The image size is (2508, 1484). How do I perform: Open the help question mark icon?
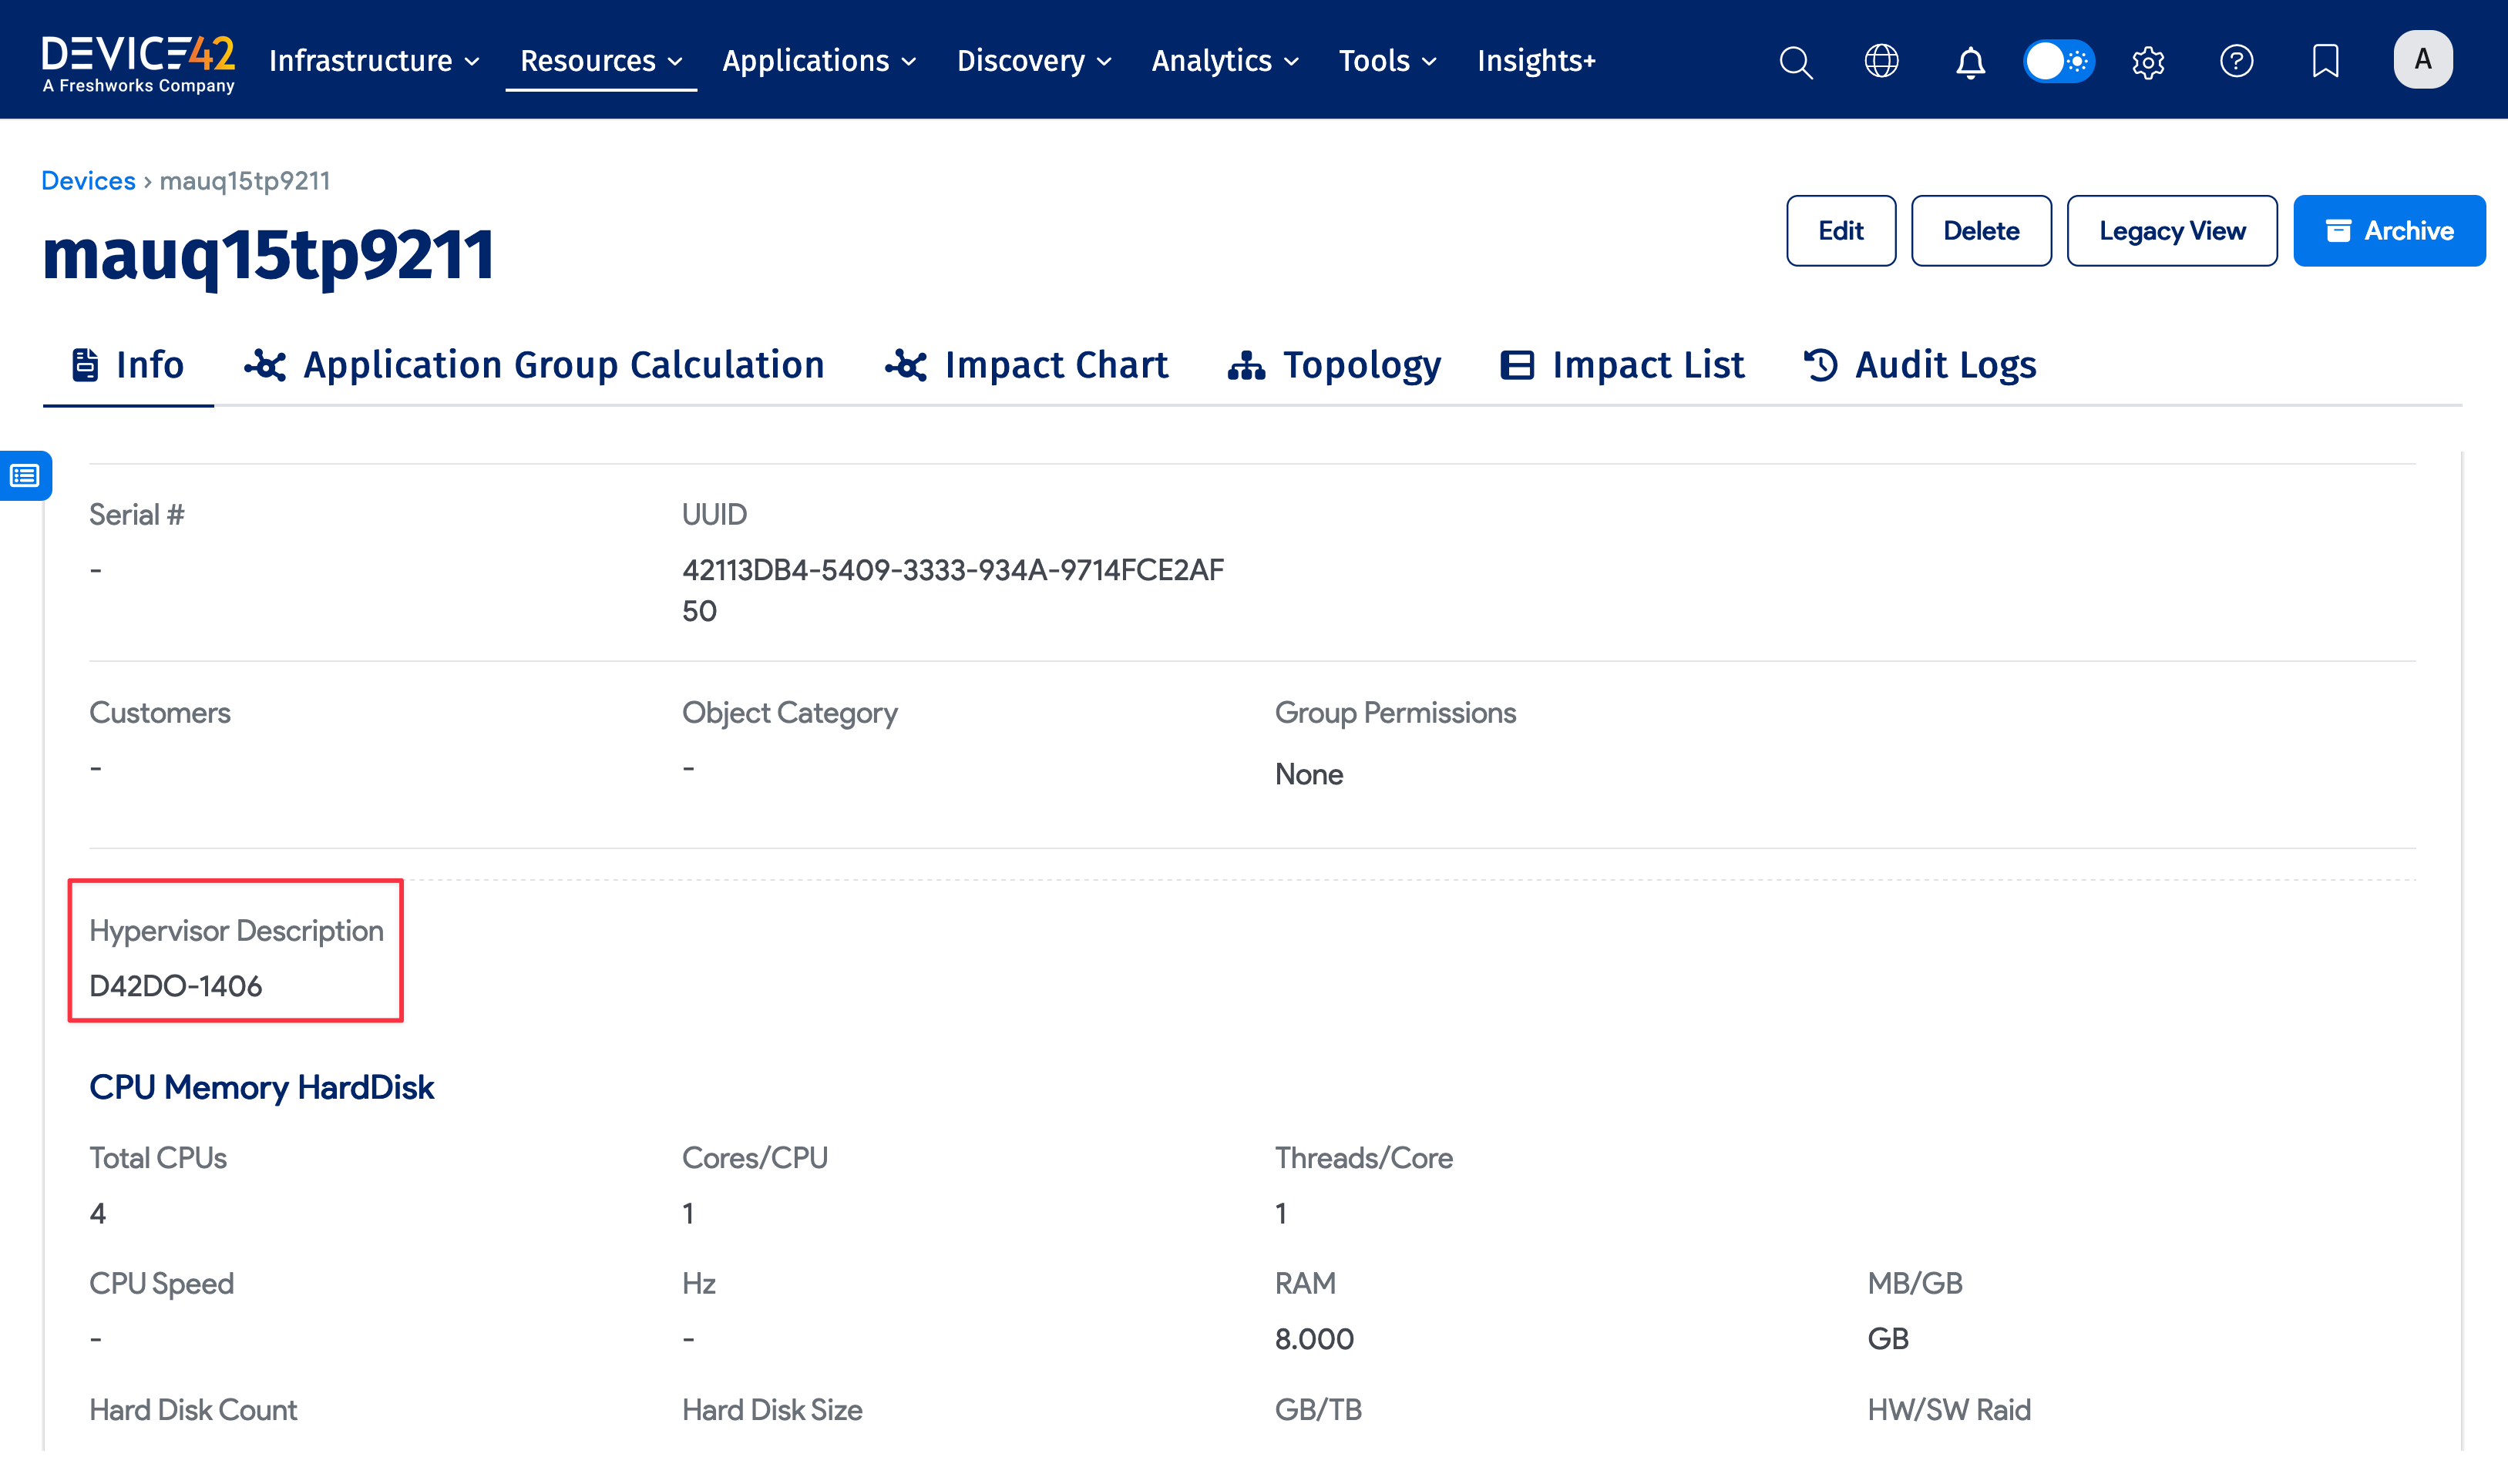pos(2237,62)
